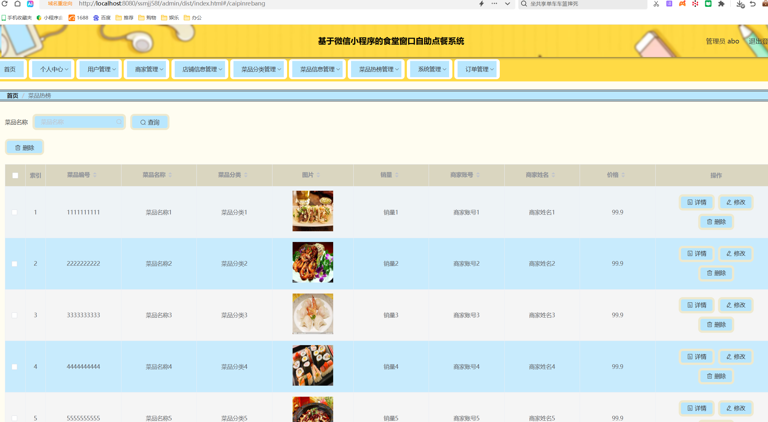Check the checkbox for row 4

[x=15, y=367]
